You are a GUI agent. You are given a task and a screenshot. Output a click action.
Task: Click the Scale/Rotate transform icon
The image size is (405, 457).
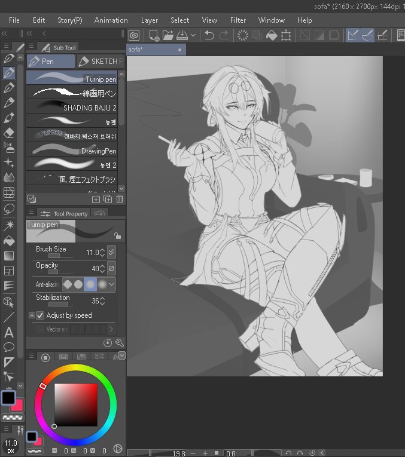pos(286,36)
